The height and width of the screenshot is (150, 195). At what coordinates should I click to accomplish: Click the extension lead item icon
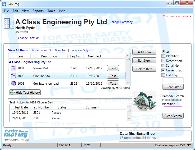(x=13, y=83)
